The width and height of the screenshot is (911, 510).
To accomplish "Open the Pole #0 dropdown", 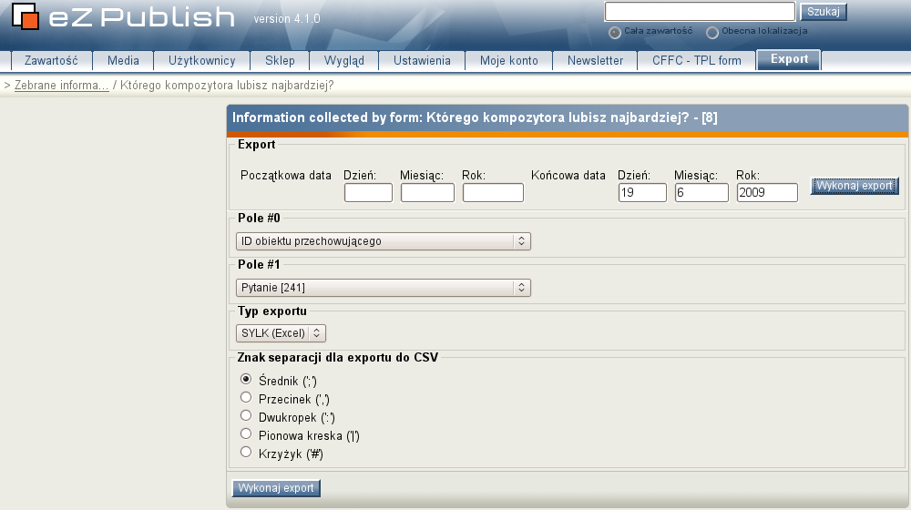I will click(x=383, y=241).
